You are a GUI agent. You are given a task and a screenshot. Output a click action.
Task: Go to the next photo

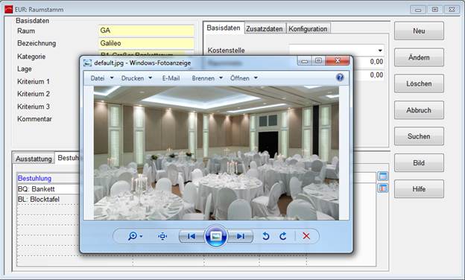(241, 236)
